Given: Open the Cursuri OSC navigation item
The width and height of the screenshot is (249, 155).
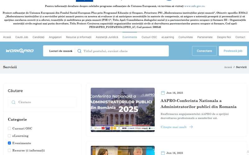Looking at the screenshot, I should [149, 37].
